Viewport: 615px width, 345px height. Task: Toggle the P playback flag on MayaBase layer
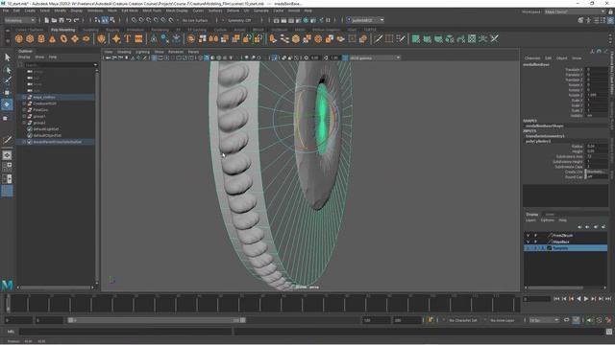pyautogui.click(x=535, y=241)
